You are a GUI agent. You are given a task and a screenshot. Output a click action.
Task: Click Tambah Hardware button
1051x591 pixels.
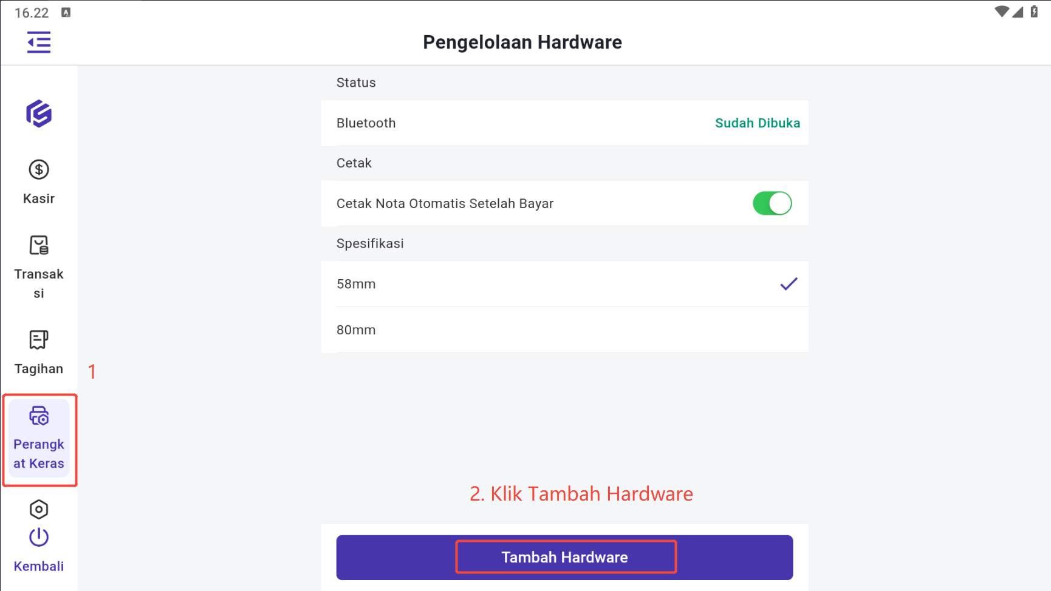pyautogui.click(x=564, y=558)
